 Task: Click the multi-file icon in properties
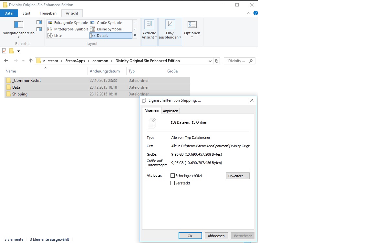pyautogui.click(x=152, y=123)
